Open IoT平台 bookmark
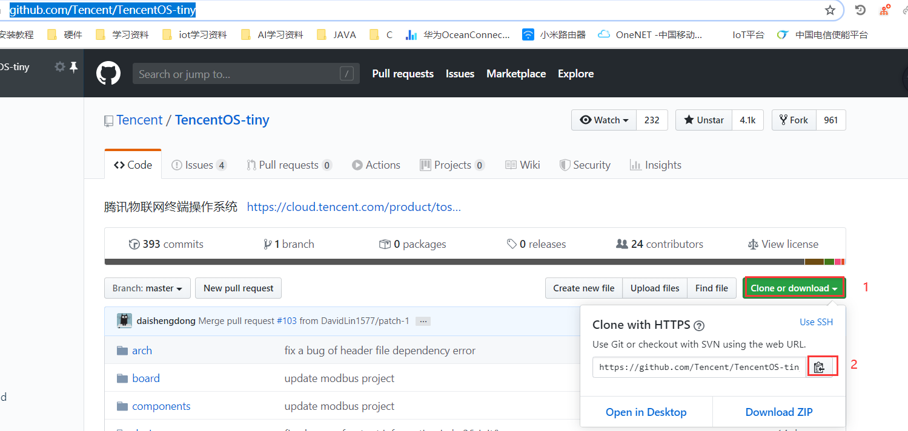 748,34
